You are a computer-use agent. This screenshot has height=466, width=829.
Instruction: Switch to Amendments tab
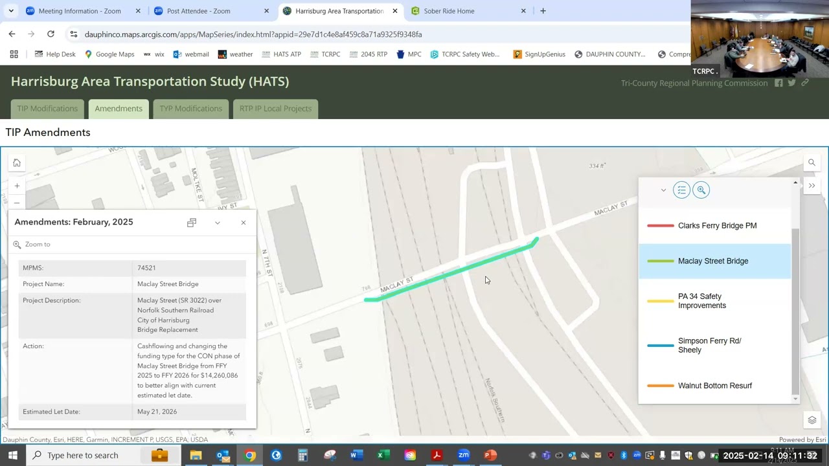pos(119,109)
